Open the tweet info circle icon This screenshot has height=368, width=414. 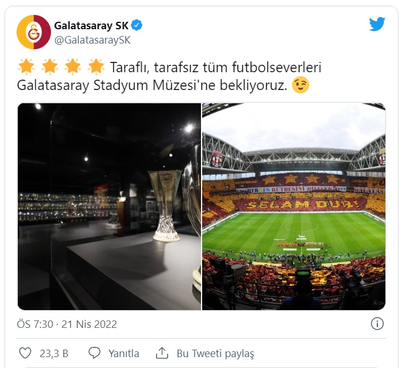(377, 324)
